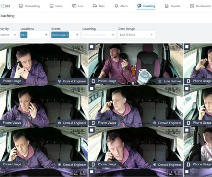Add an event with the plus icon
This screenshot has width=212, height=177.
[x=77, y=35]
